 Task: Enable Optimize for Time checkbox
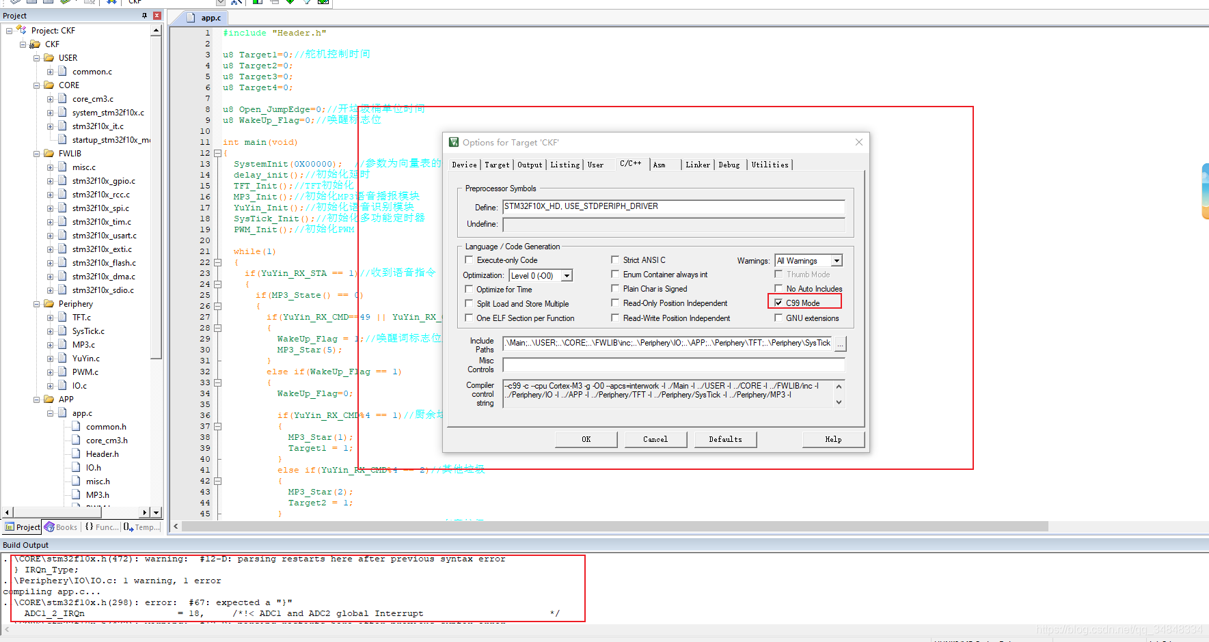tap(469, 289)
